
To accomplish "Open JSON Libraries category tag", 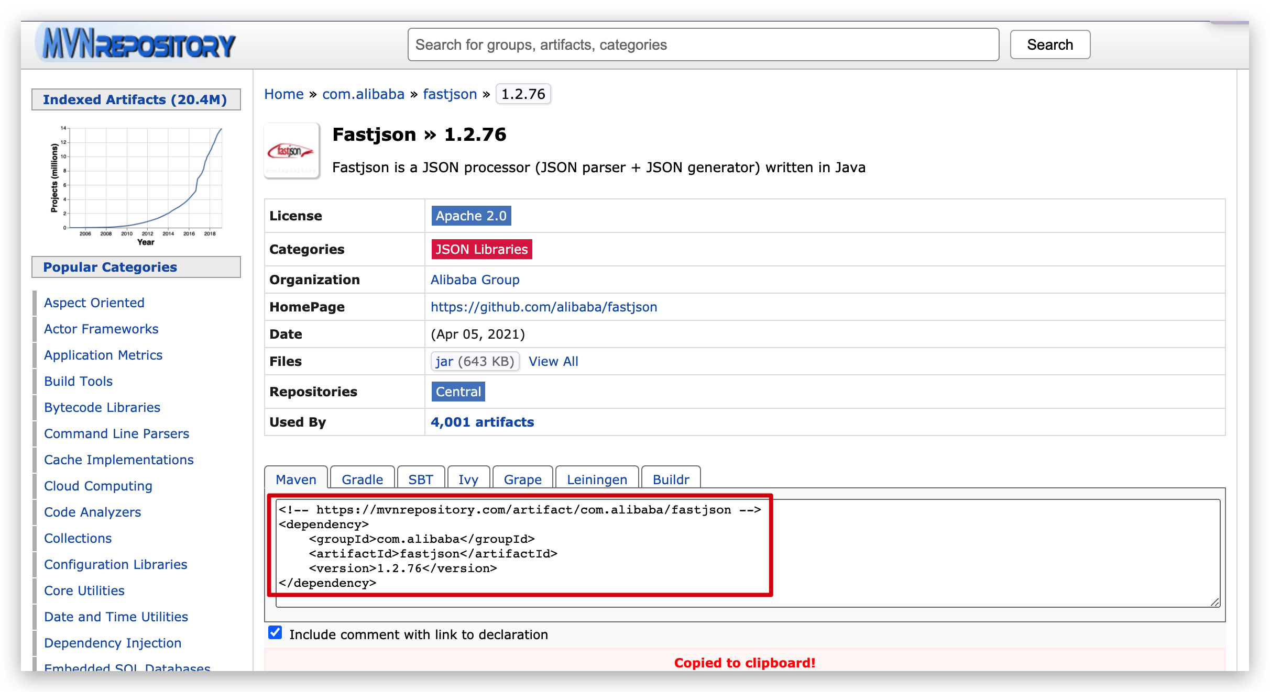I will coord(481,249).
